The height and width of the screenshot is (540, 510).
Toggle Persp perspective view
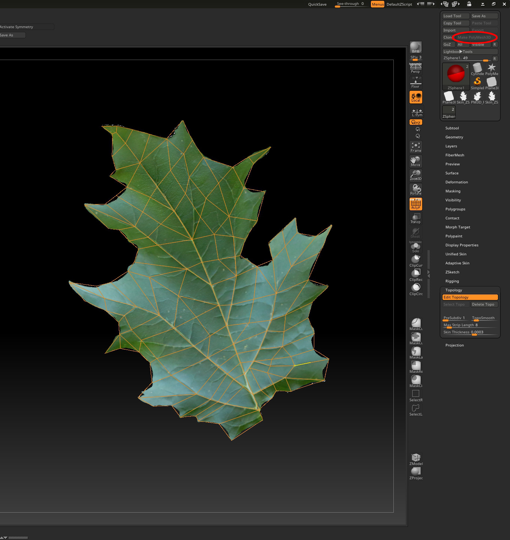pos(415,68)
